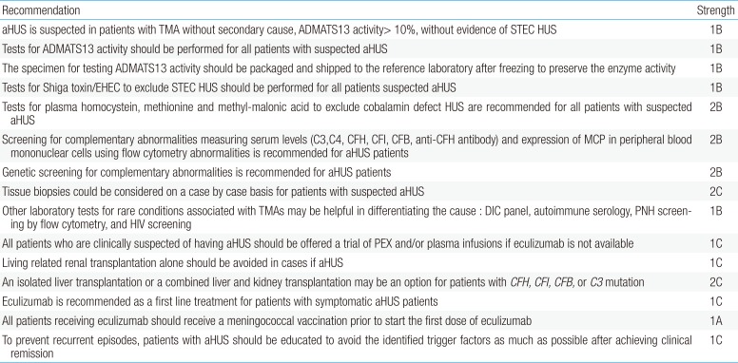Select the living related renal transplantation row

tap(369, 263)
